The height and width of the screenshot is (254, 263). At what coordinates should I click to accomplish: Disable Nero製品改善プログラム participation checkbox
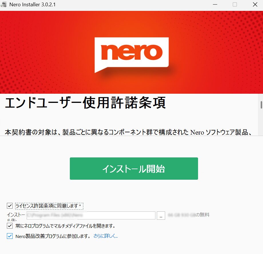(x=10, y=236)
